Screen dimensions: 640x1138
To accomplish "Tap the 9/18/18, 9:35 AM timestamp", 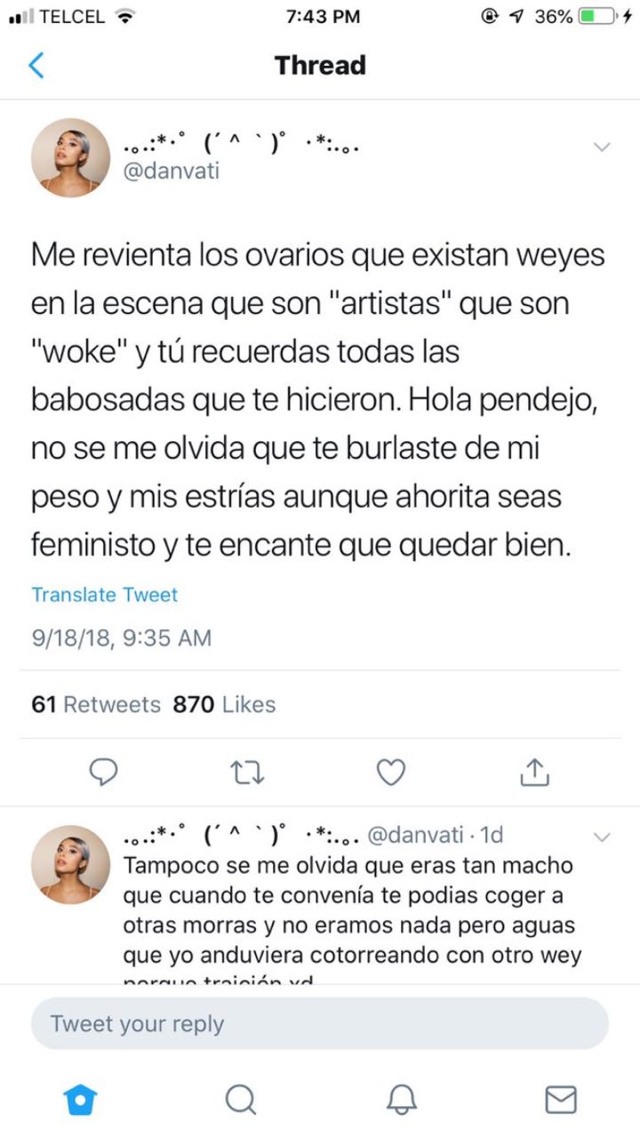I will [x=122, y=637].
